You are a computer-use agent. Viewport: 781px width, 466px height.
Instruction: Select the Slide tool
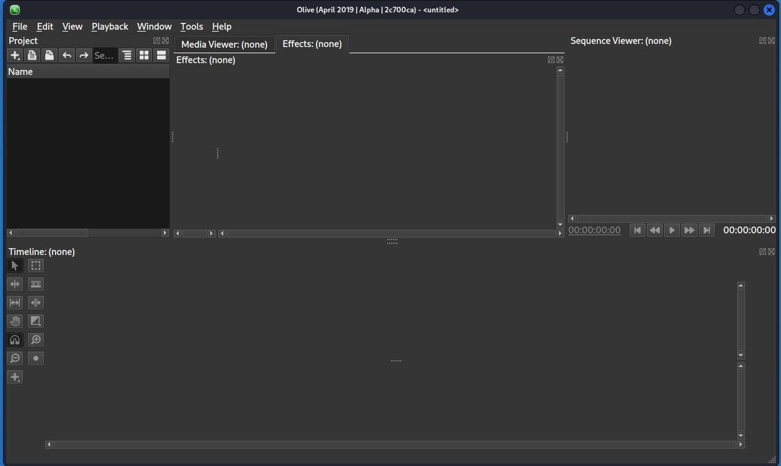click(36, 303)
